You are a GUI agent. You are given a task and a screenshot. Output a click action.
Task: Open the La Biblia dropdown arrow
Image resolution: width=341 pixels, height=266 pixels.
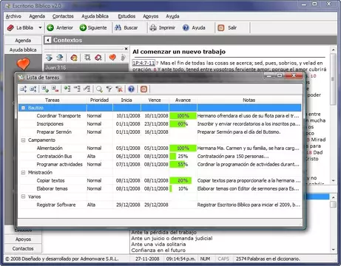[x=40, y=27]
